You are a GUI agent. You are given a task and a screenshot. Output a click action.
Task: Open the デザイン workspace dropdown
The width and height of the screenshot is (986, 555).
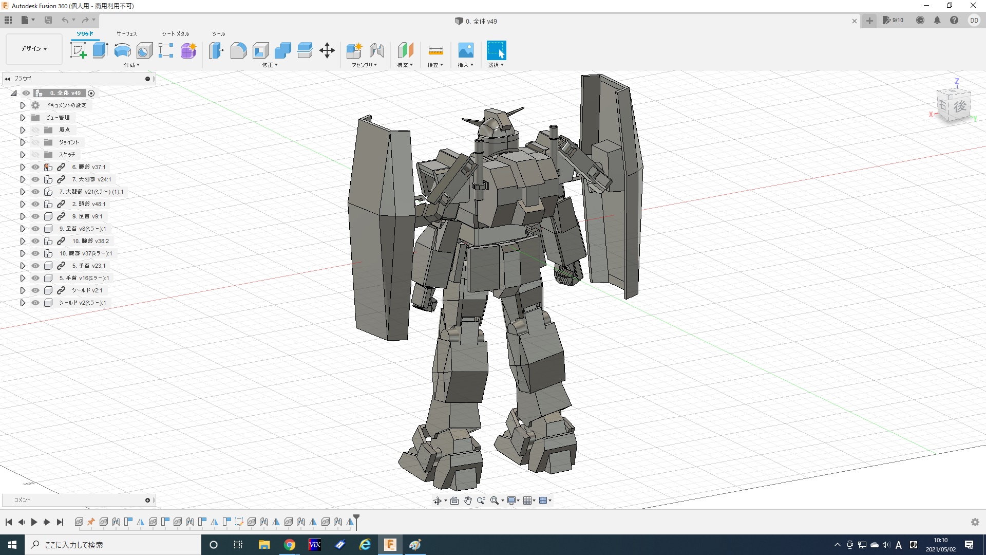34,49
